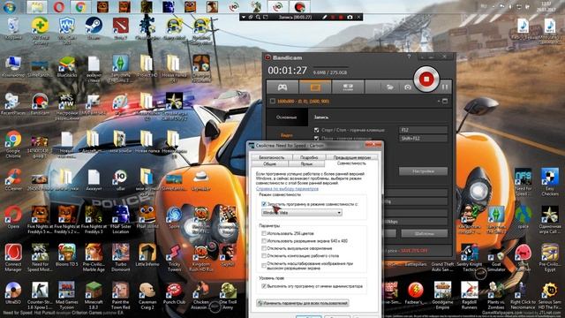
Task: Enable disable high DPI scaling checkbox
Action: (264, 266)
